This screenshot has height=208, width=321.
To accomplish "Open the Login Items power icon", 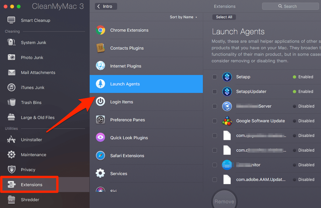I will coord(100,101).
